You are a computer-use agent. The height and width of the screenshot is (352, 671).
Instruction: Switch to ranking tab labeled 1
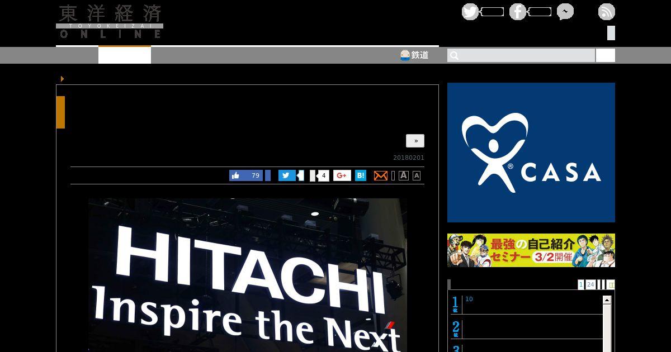(581, 284)
